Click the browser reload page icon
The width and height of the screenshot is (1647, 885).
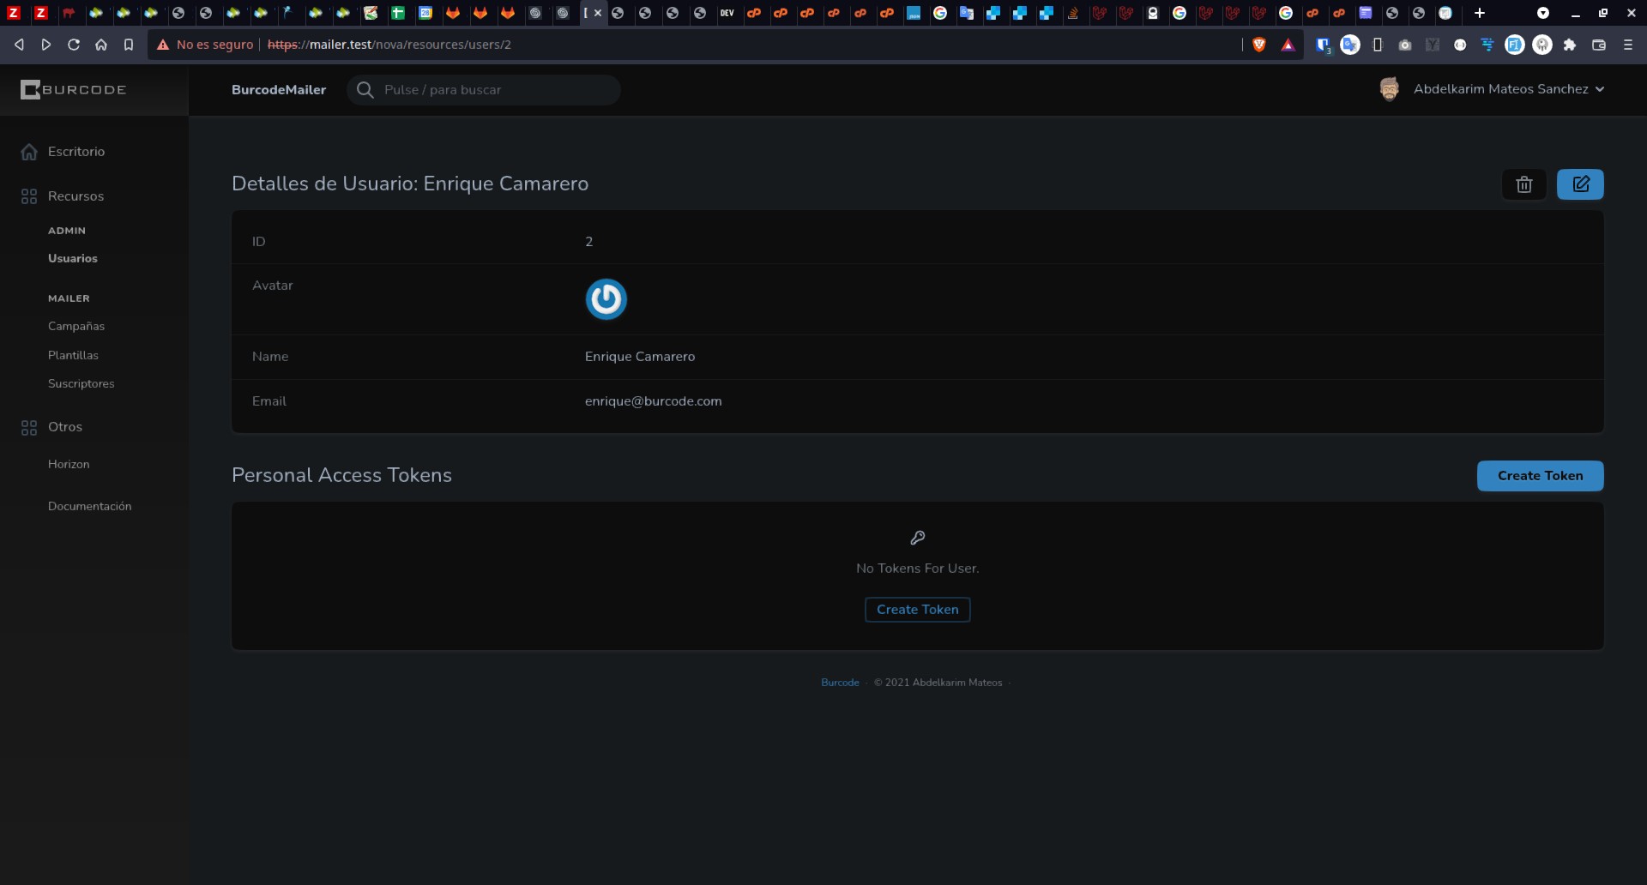74,45
